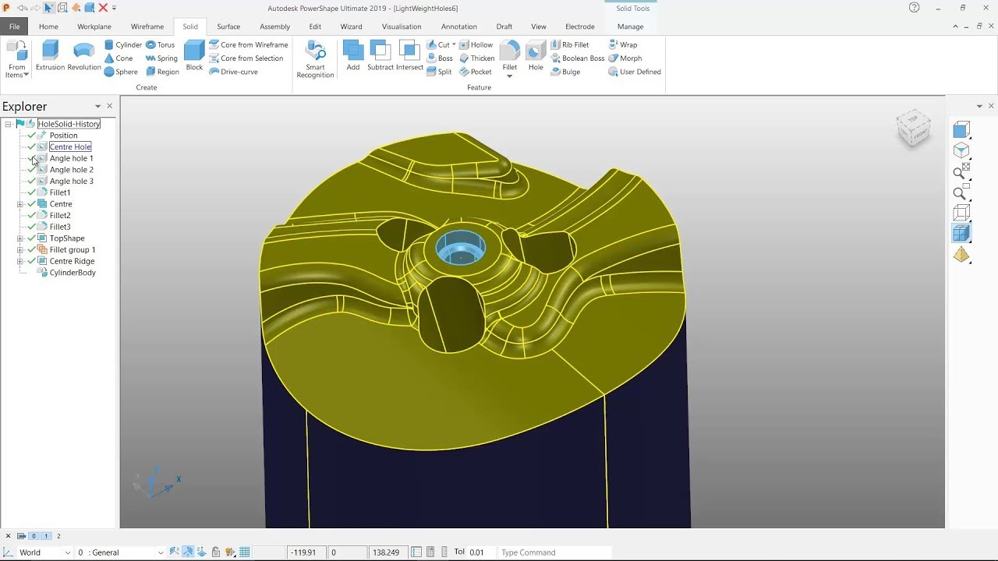Toggle green check on Position feature
998x561 pixels.
pos(32,136)
